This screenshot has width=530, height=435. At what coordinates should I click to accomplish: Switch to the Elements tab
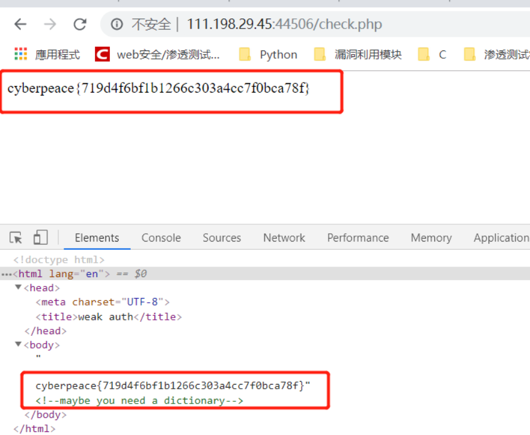tap(97, 238)
